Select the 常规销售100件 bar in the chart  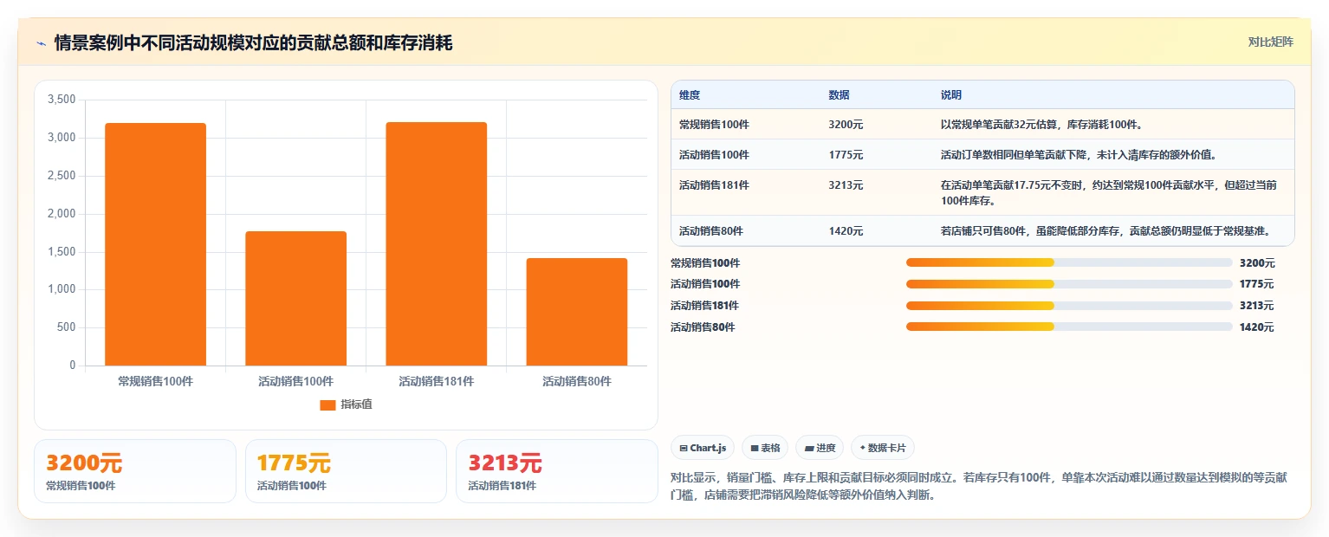pos(156,244)
